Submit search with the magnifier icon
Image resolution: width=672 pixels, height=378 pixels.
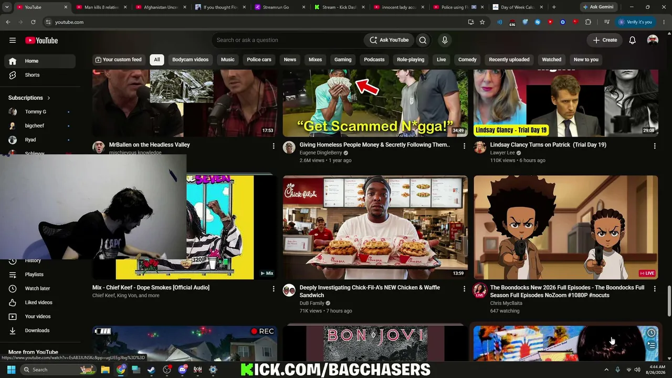pos(423,40)
